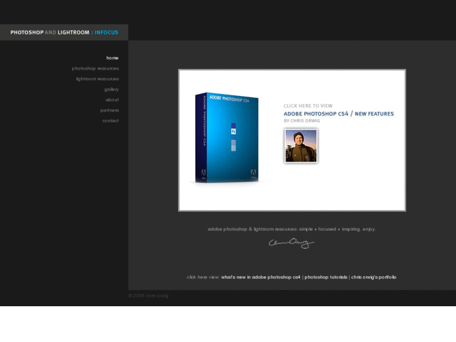Screen dimensions: 456x342
Task: Select the gallery menu link
Action: (x=112, y=89)
